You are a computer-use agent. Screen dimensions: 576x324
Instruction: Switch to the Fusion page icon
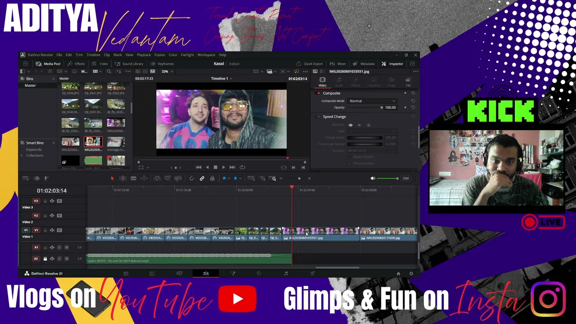click(233, 274)
